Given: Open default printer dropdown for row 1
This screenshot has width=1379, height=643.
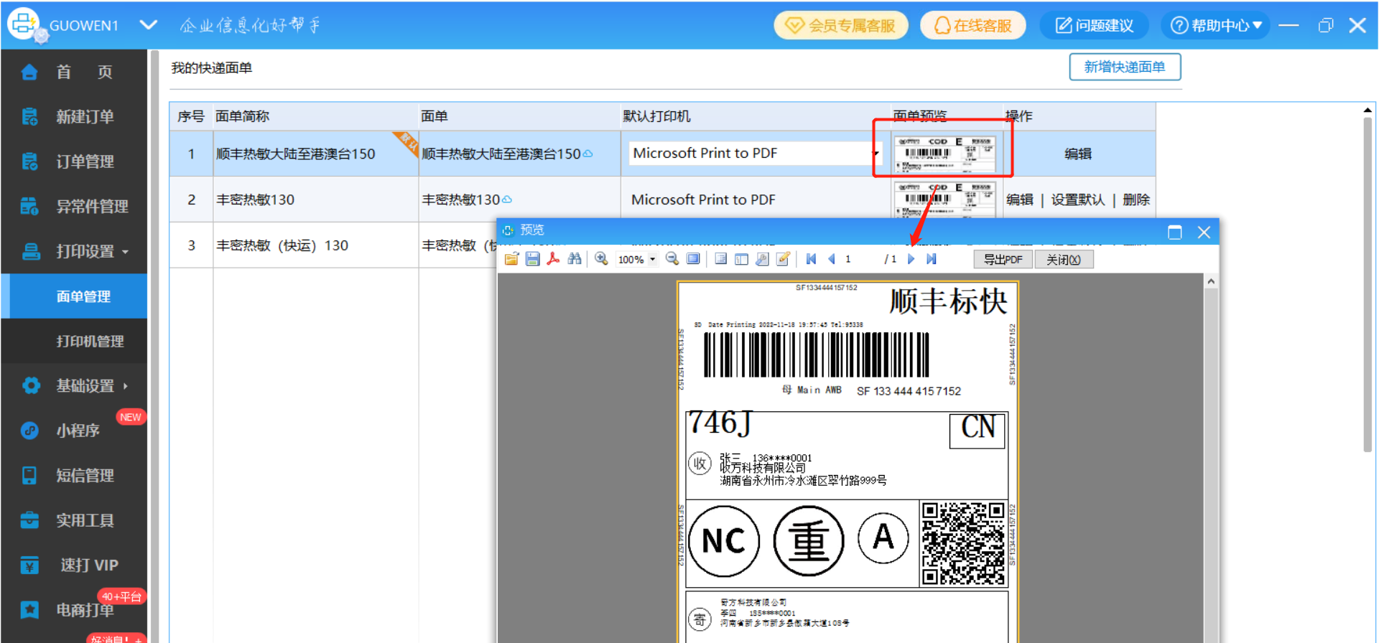Looking at the screenshot, I should click(876, 153).
